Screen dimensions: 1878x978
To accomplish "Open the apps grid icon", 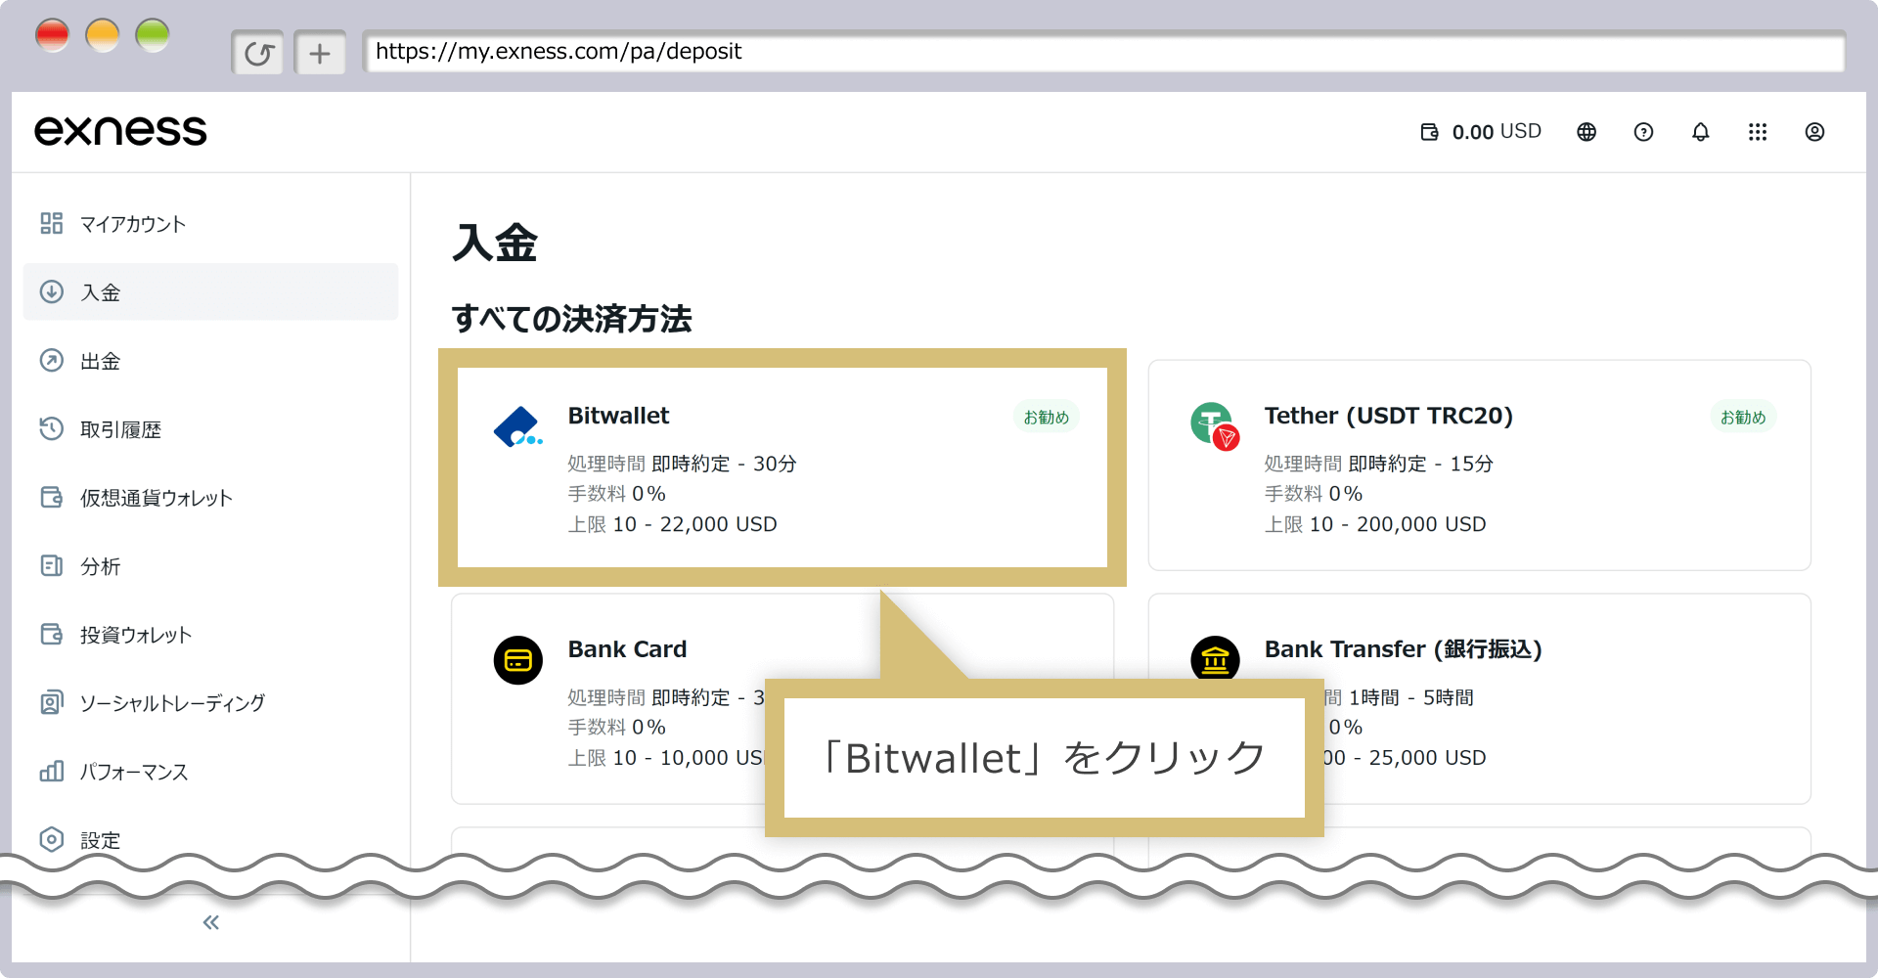I will point(1758,132).
